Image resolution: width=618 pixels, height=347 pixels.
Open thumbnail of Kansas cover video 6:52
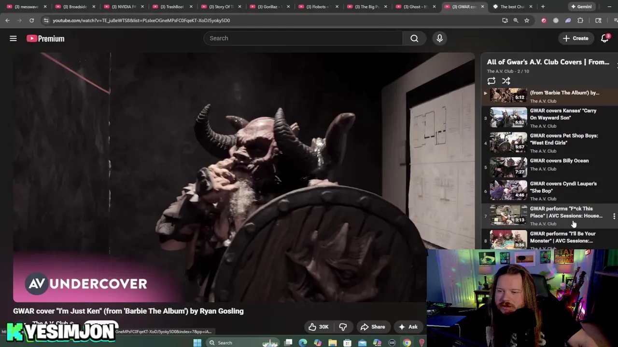coord(508,118)
